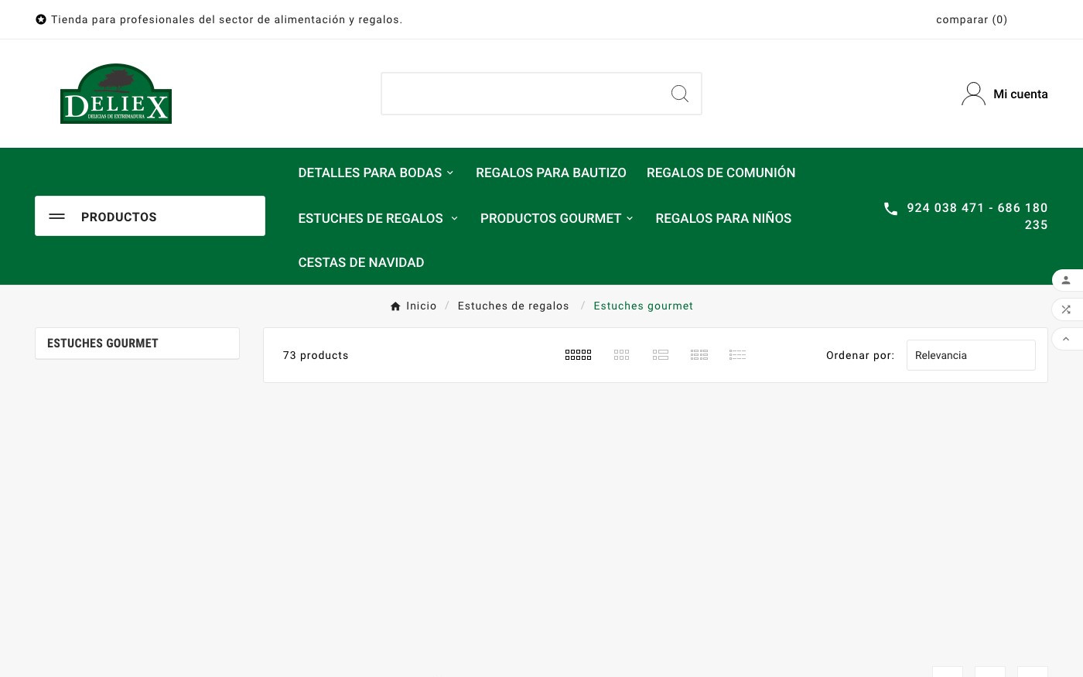
Task: Click the floating shuffle compare icon
Action: click(x=1066, y=309)
